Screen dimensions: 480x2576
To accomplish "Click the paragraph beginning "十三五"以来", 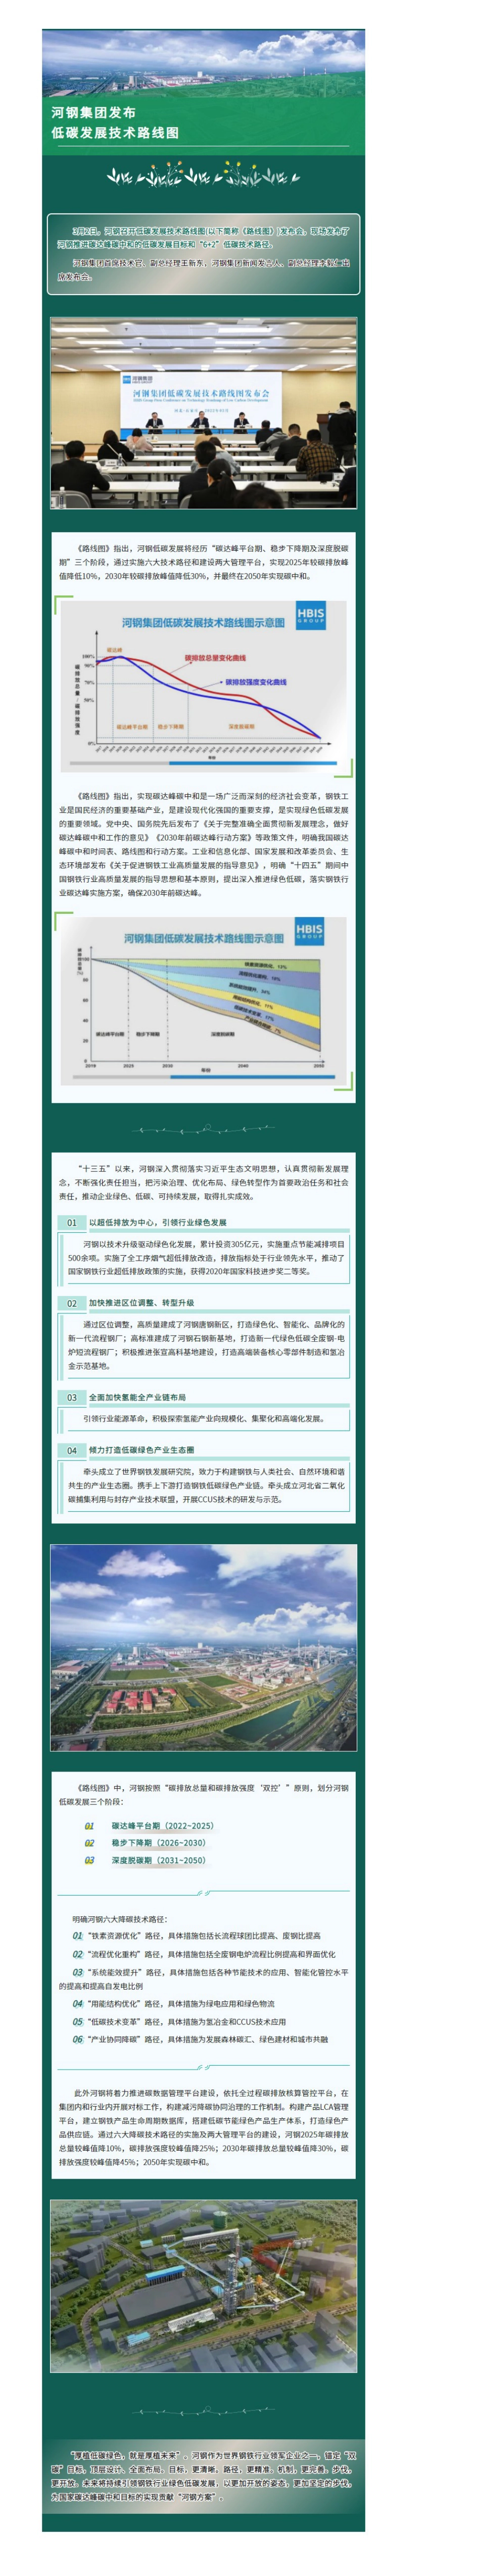I will [x=204, y=1181].
